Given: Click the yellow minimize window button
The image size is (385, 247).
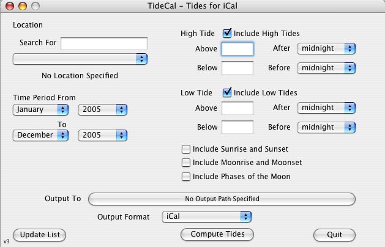Looking at the screenshot, I should (23, 6).
